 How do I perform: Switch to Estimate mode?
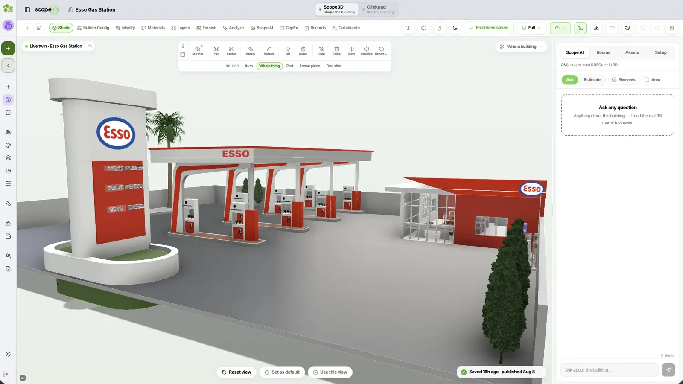click(592, 80)
